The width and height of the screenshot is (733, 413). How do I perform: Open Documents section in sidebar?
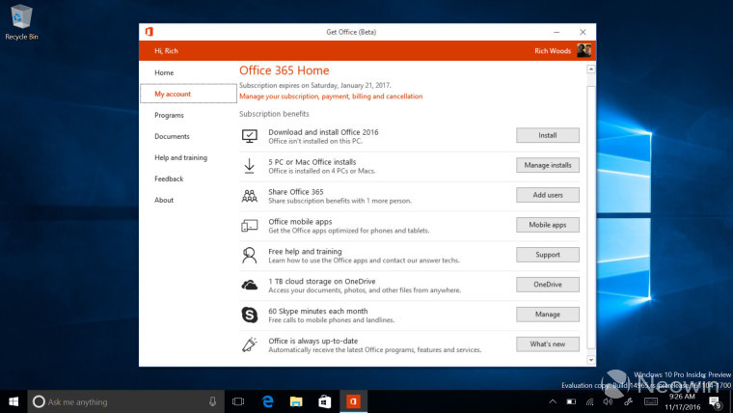tap(172, 136)
